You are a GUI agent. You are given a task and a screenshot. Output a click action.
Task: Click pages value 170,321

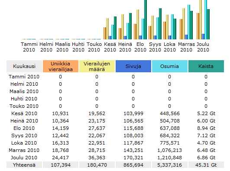(133, 158)
